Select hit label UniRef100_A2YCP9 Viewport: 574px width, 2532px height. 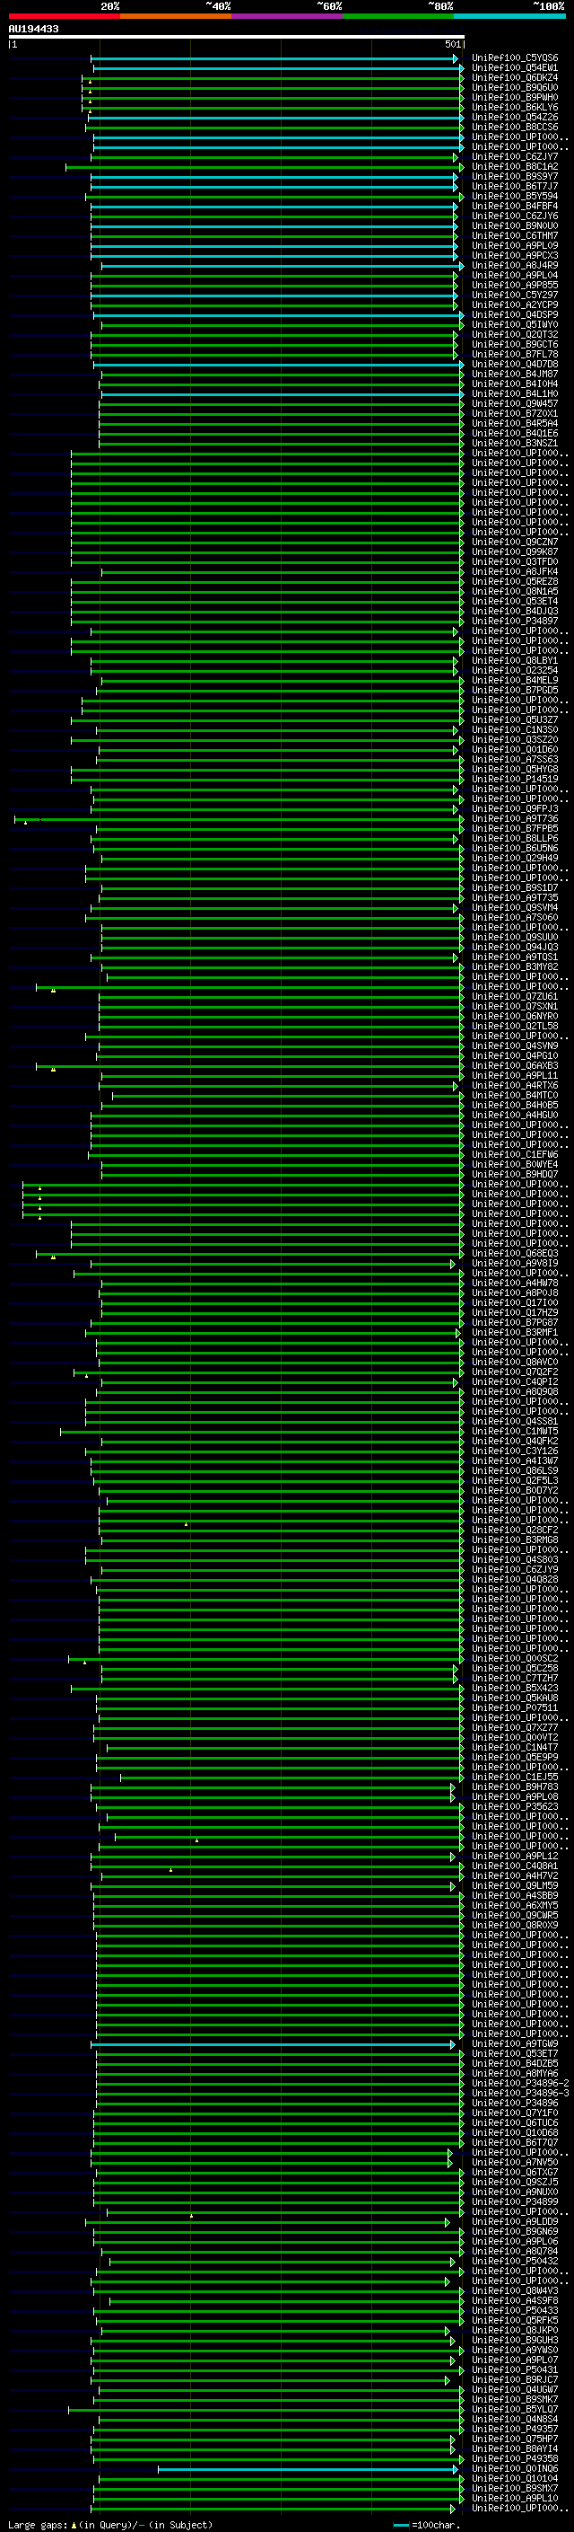pos(514,304)
